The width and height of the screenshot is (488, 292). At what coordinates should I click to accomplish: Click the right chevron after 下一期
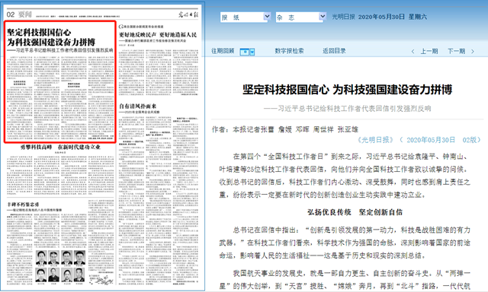(x=473, y=51)
